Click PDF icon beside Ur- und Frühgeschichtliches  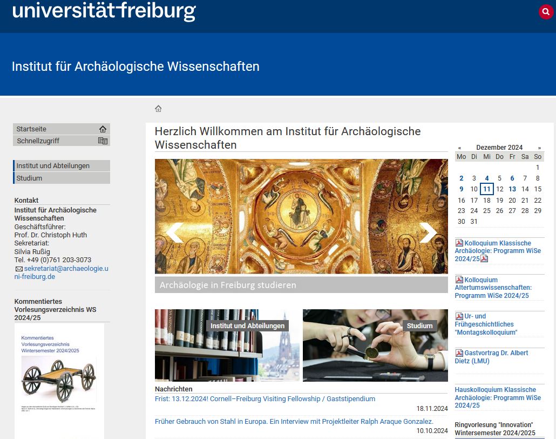[459, 316]
